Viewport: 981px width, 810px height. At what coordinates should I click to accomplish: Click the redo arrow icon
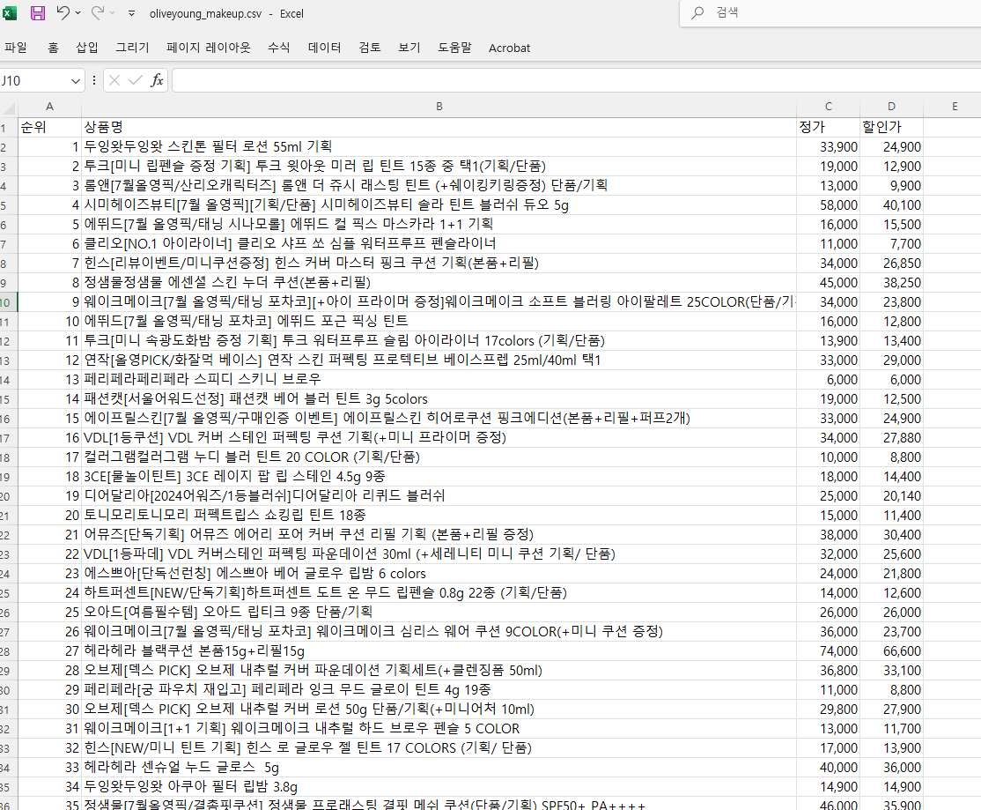tap(97, 12)
